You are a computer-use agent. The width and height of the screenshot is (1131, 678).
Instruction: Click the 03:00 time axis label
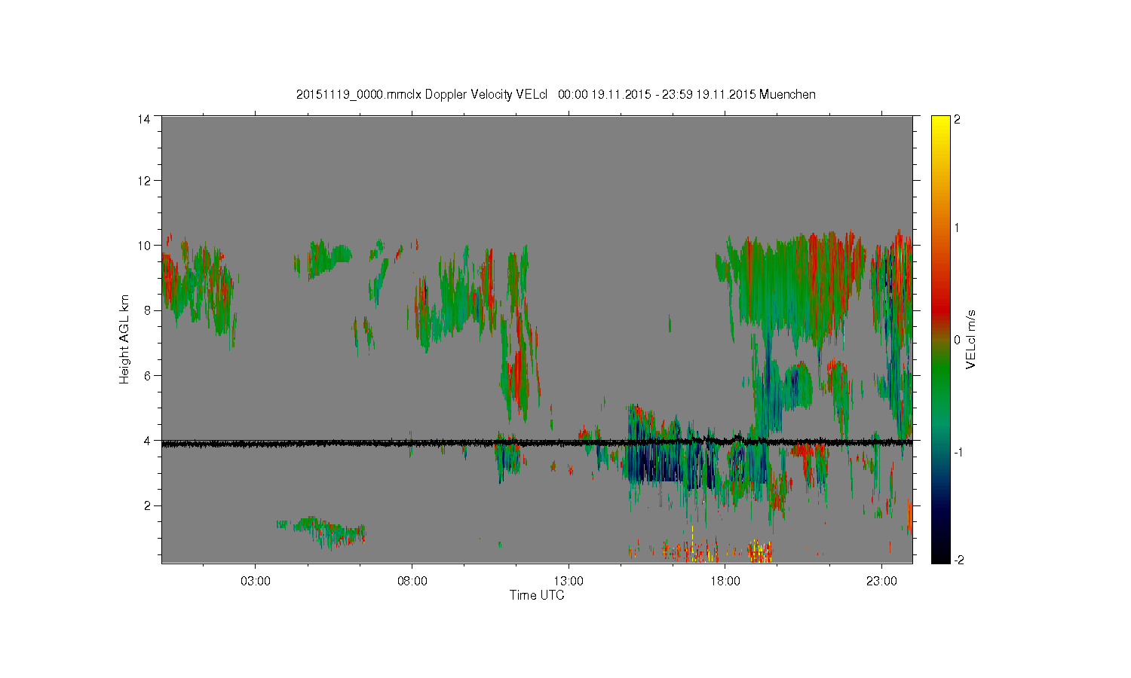pyautogui.click(x=256, y=582)
